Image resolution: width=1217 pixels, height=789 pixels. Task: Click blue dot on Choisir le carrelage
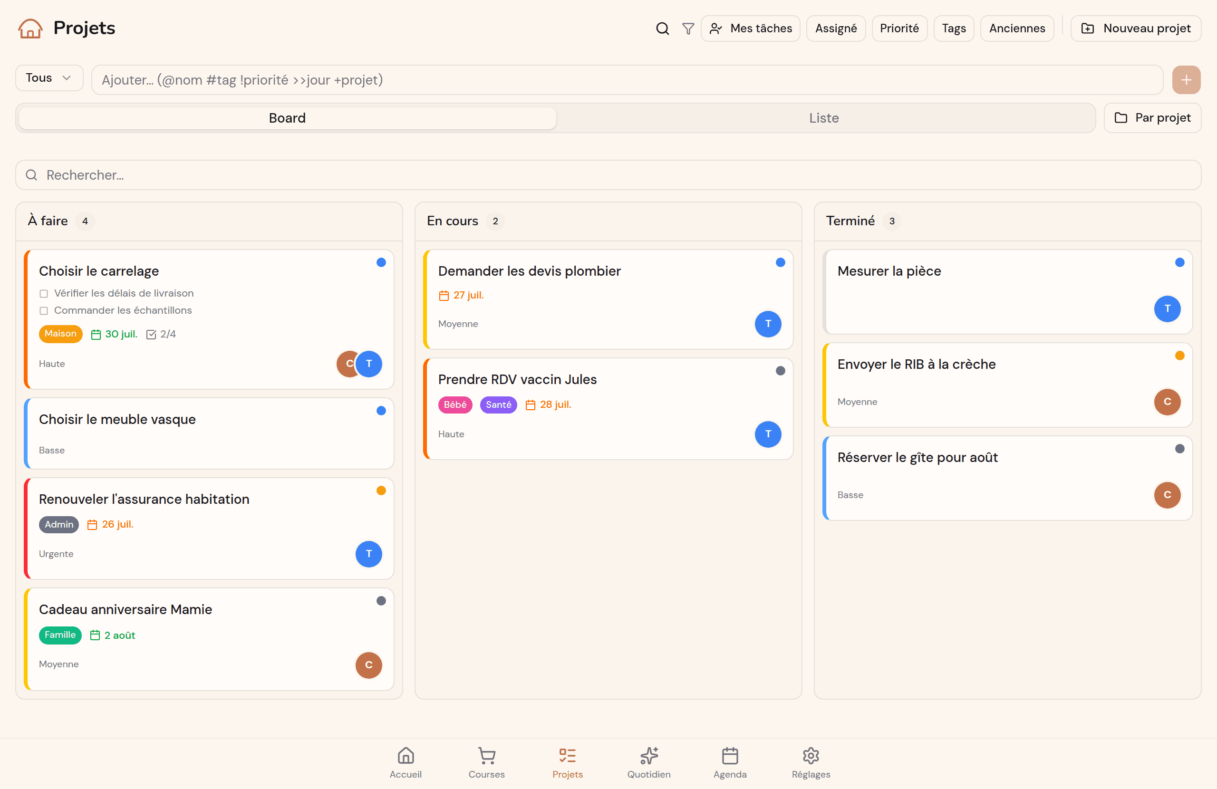coord(381,263)
